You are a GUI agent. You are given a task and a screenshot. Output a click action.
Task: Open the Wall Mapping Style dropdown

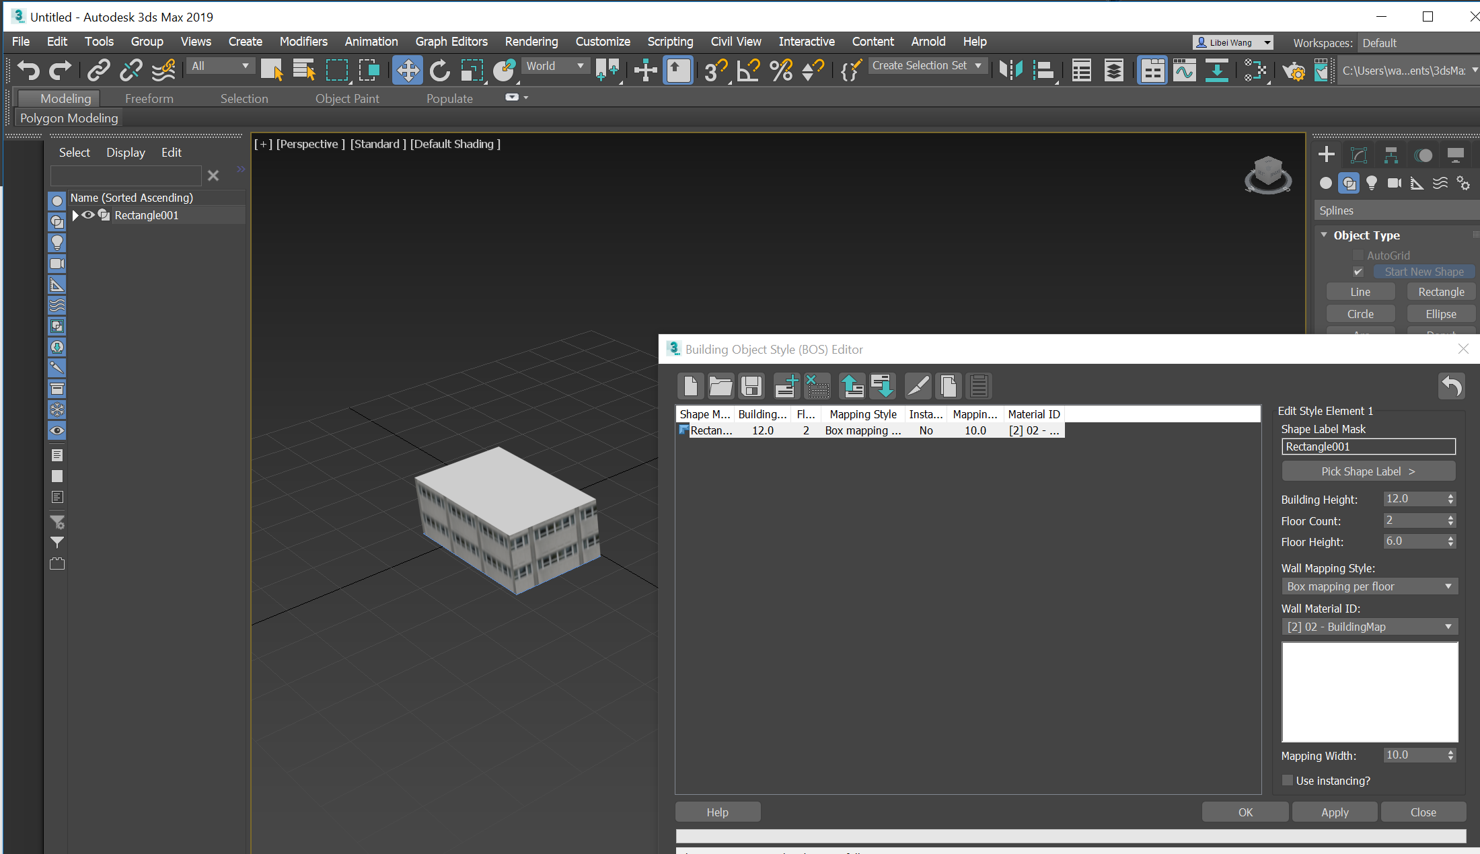point(1448,586)
